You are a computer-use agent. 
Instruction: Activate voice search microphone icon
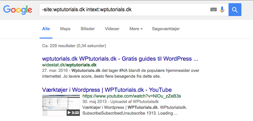coord(222,10)
